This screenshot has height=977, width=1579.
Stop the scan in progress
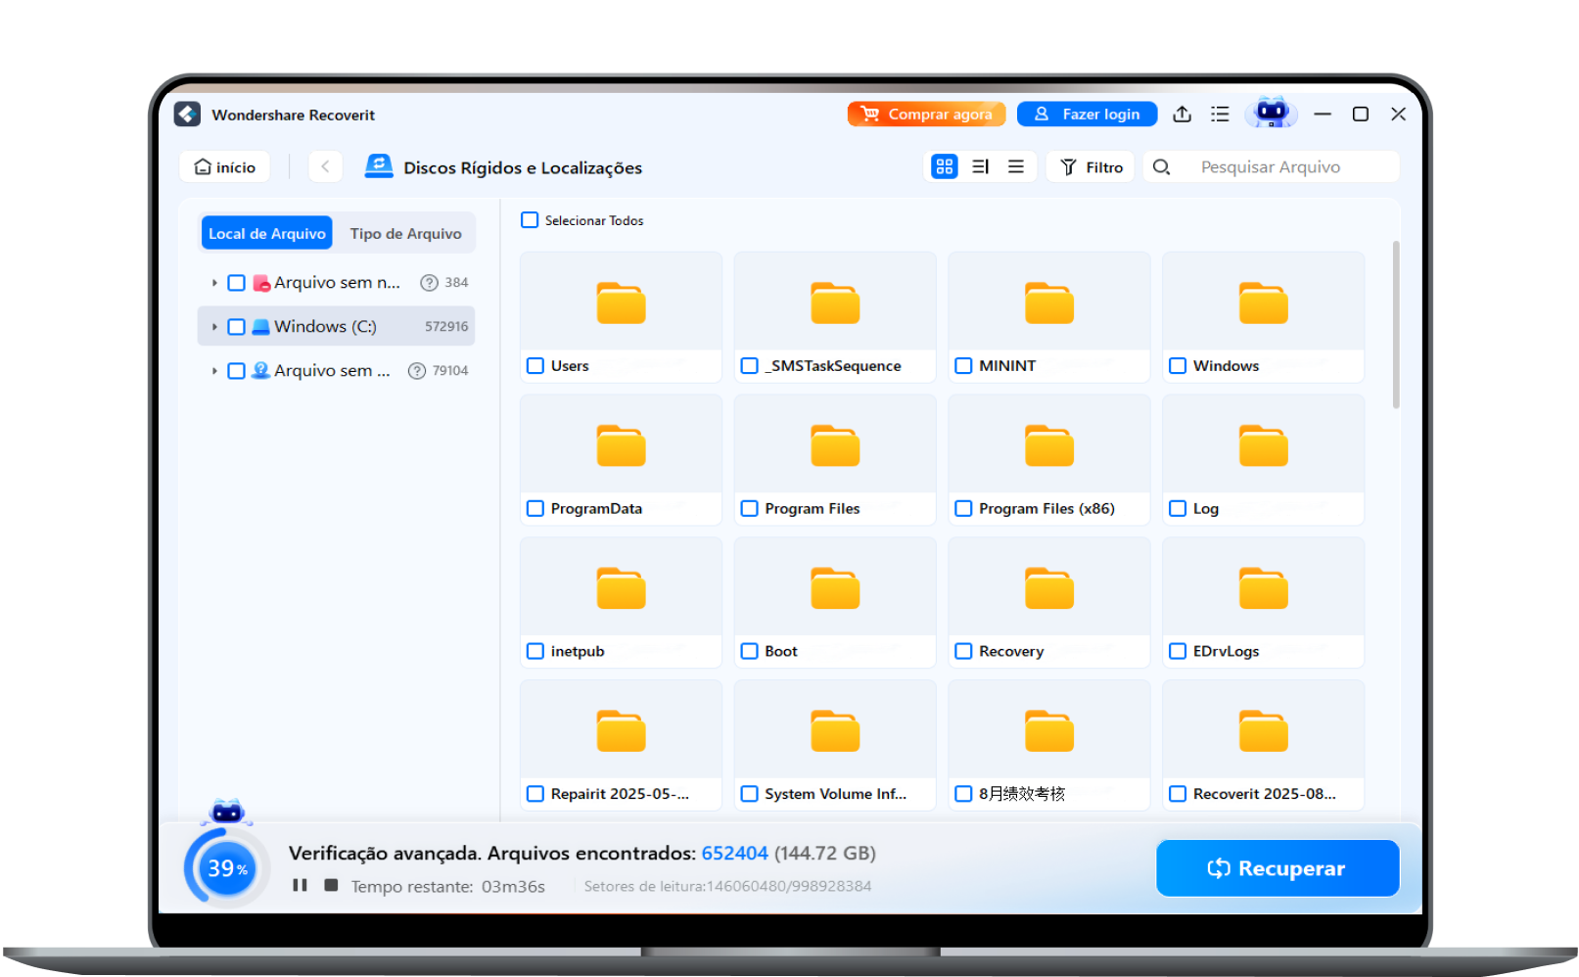point(331,885)
